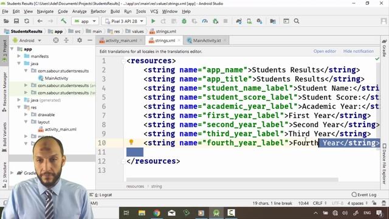Navigate forward with right arrow
The width and height of the screenshot is (389, 219).
point(50,21)
